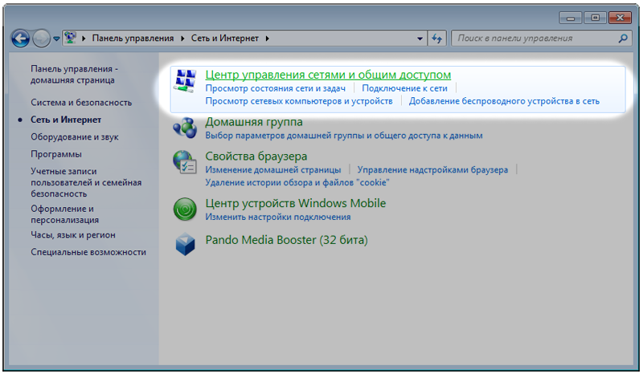The width and height of the screenshot is (643, 374).
Task: Open Центр управления сетями и общим доступом
Action: 328,75
